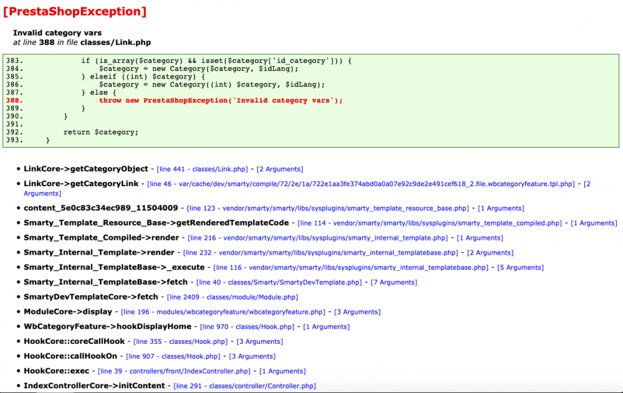Show 3 Arguments for HookCore::callHookOn
This screenshot has height=393, width=623.
[252, 356]
